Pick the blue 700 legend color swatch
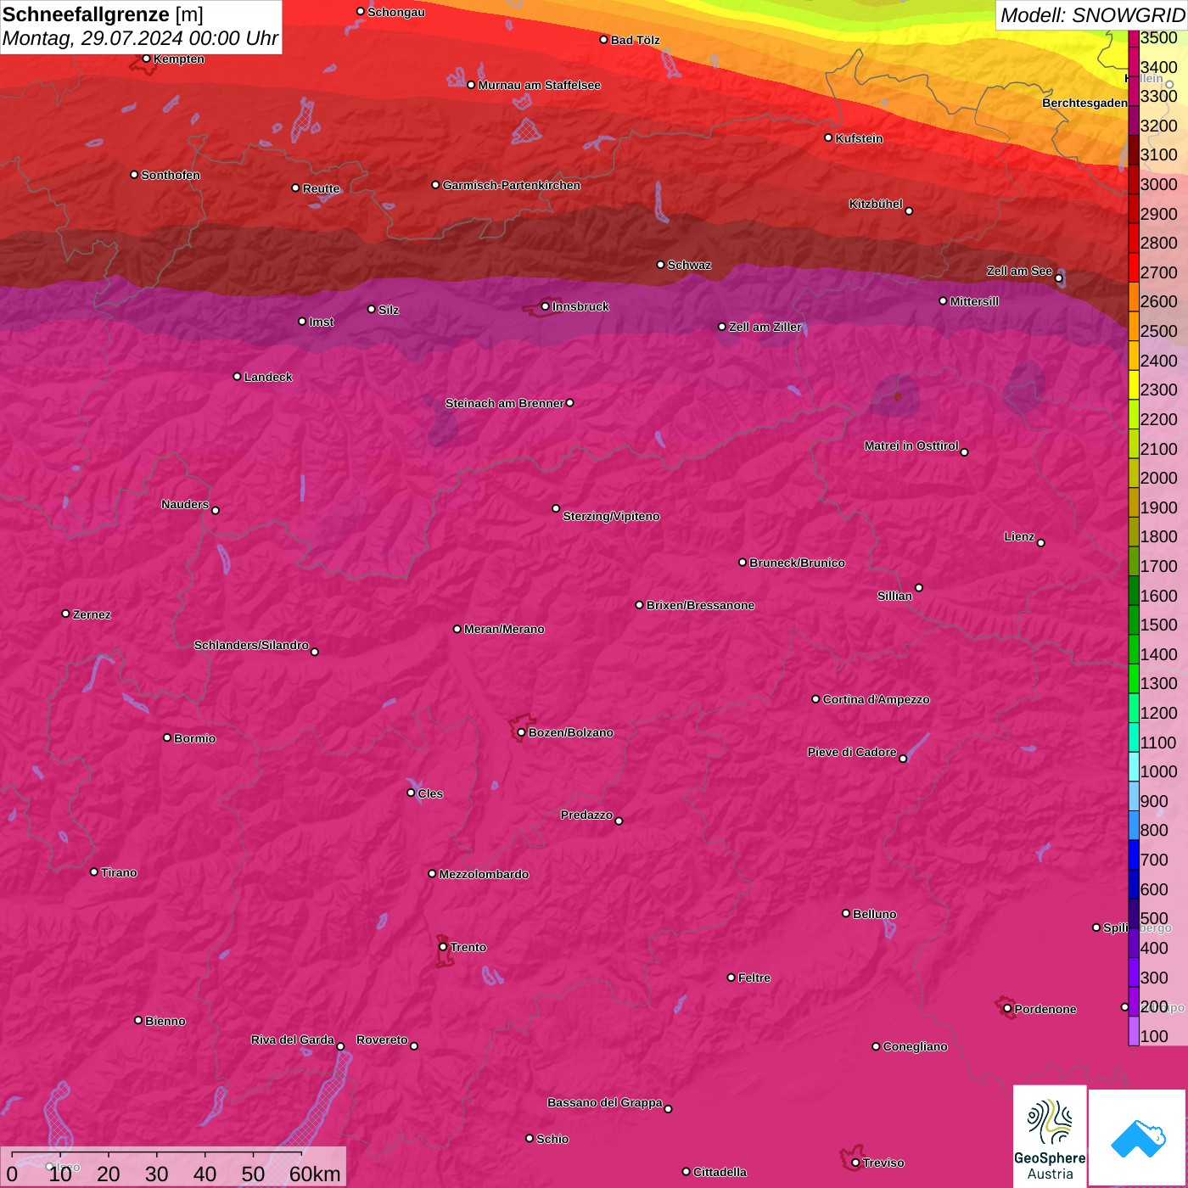1188x1188 pixels. point(1133,854)
